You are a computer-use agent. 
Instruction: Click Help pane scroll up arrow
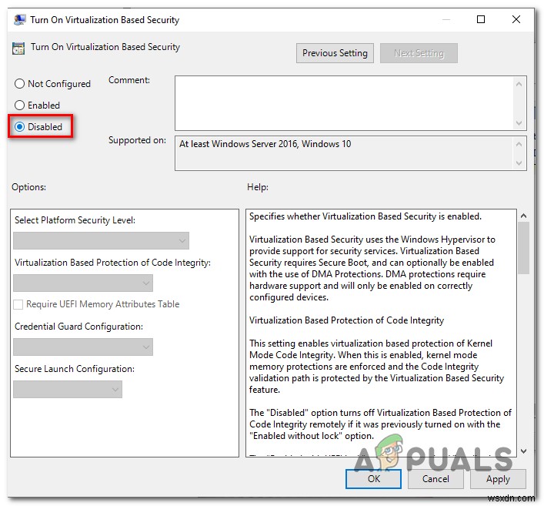click(524, 216)
